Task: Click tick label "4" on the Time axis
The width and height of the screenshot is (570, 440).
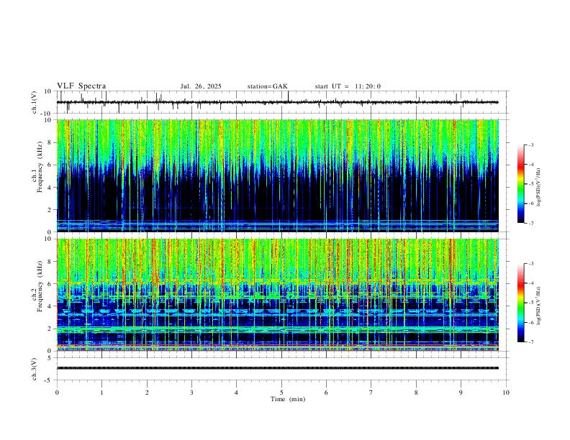Action: pos(236,393)
